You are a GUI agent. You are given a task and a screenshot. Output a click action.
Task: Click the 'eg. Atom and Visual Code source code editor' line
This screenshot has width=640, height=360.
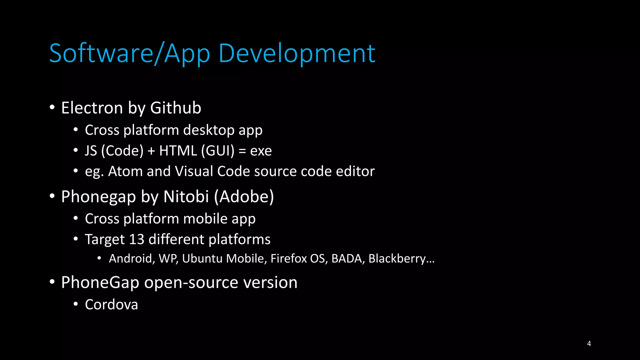click(x=230, y=172)
